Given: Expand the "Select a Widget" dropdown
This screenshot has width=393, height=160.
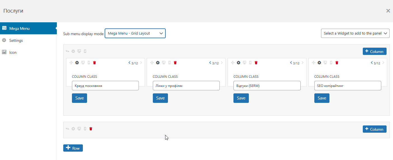Looking at the screenshot, I should (x=355, y=33).
